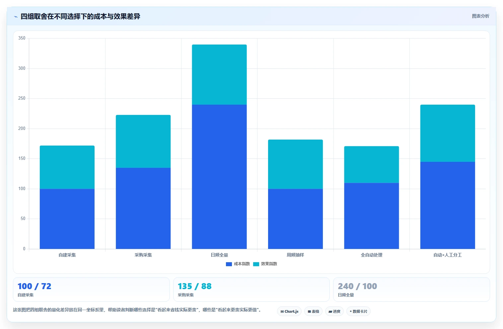Click the chart icon beside the card title
Image resolution: width=503 pixels, height=329 pixels.
16,17
